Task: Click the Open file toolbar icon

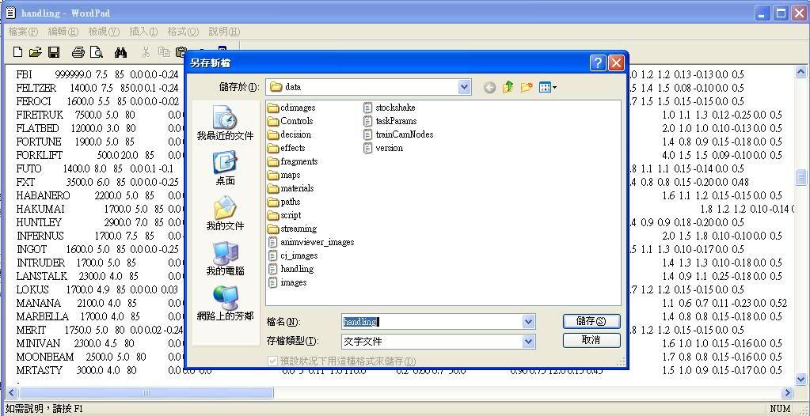Action: tap(35, 52)
